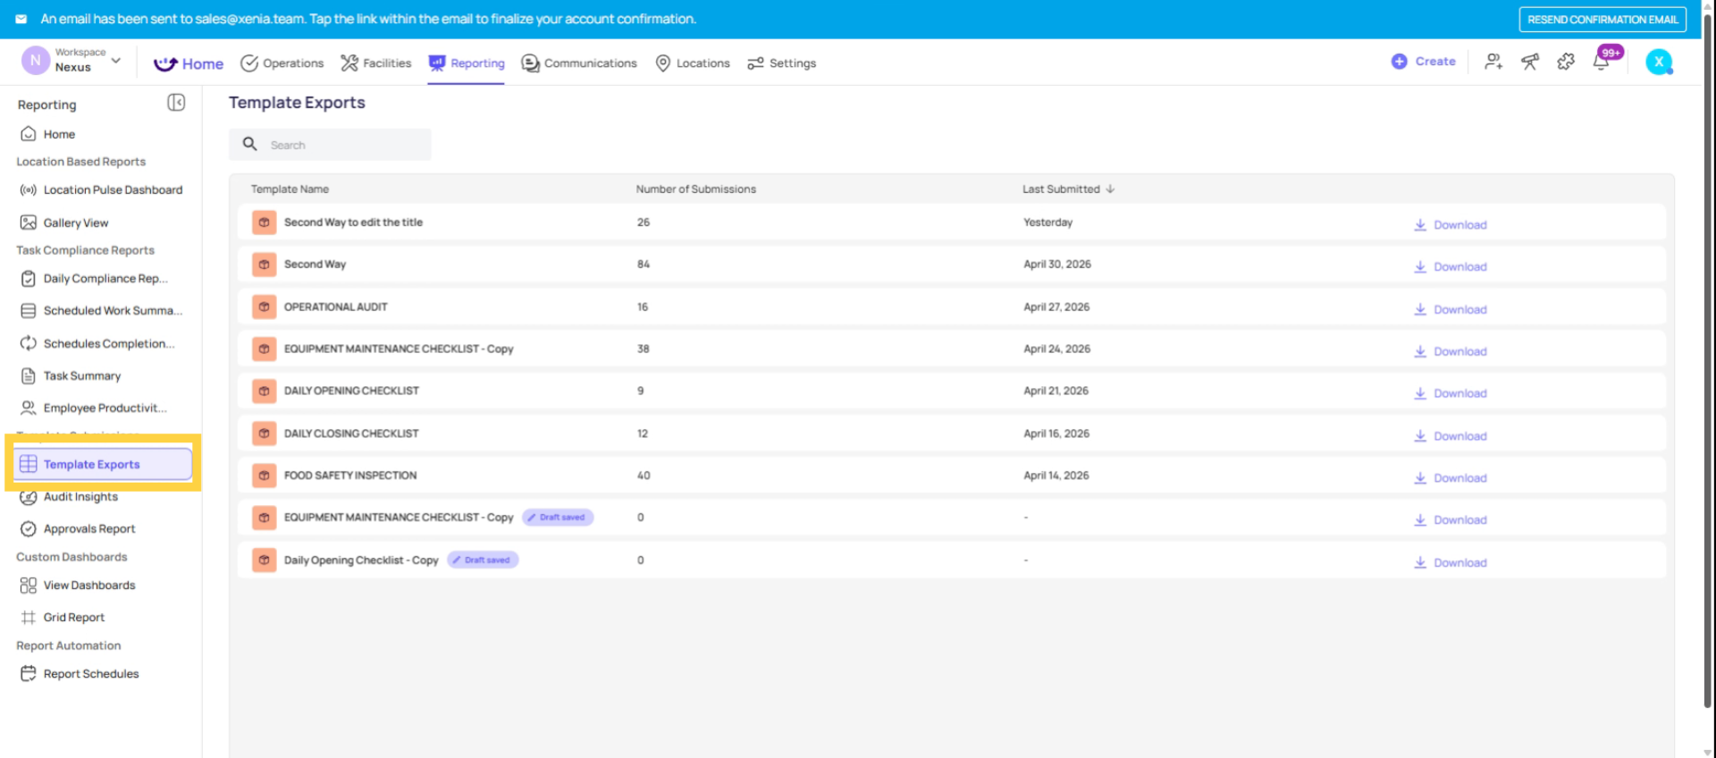Download DAILY CLOSING CHECKLIST export
Image resolution: width=1716 pixels, height=758 pixels.
[x=1451, y=436]
